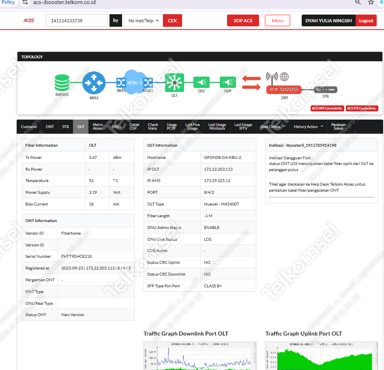
Task: Open the BRAS tab in the navigation bar
Action: (116, 127)
